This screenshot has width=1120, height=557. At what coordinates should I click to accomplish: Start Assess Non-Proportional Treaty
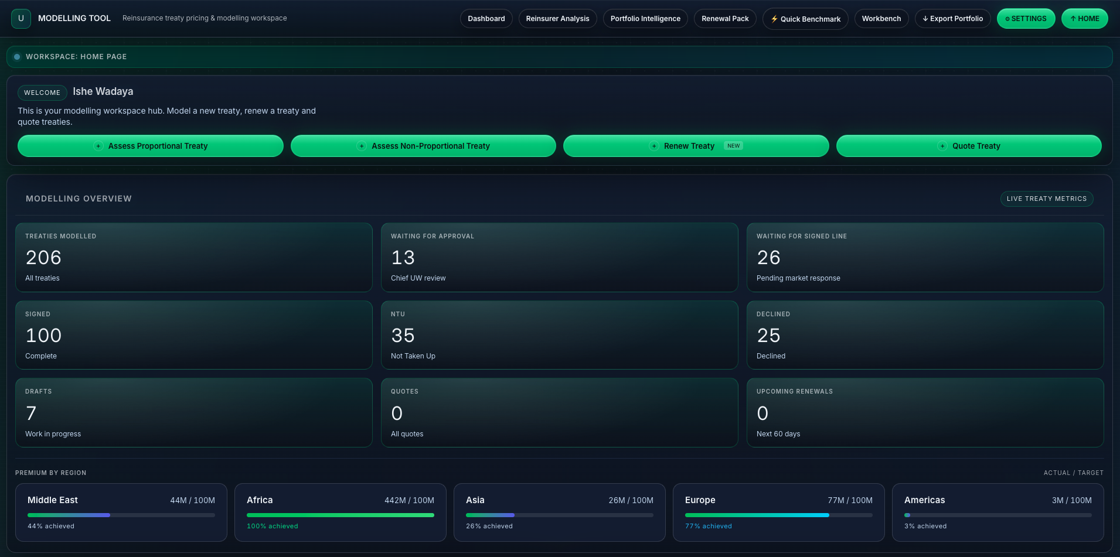[x=423, y=146]
